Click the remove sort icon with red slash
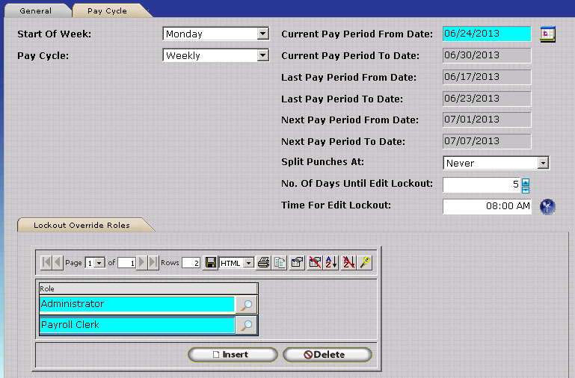The width and height of the screenshot is (575, 378). [348, 263]
